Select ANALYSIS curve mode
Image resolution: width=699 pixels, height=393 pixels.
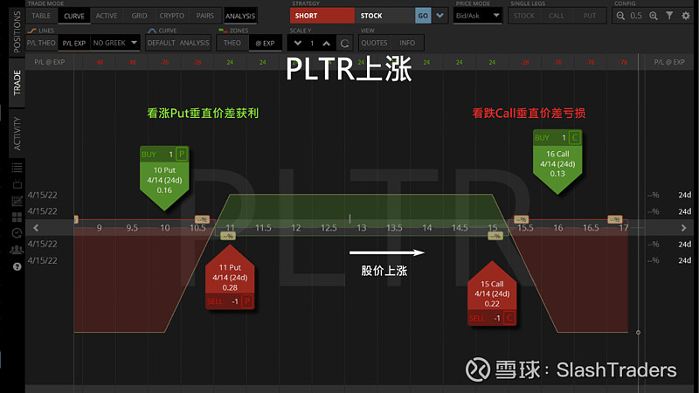[x=194, y=43]
